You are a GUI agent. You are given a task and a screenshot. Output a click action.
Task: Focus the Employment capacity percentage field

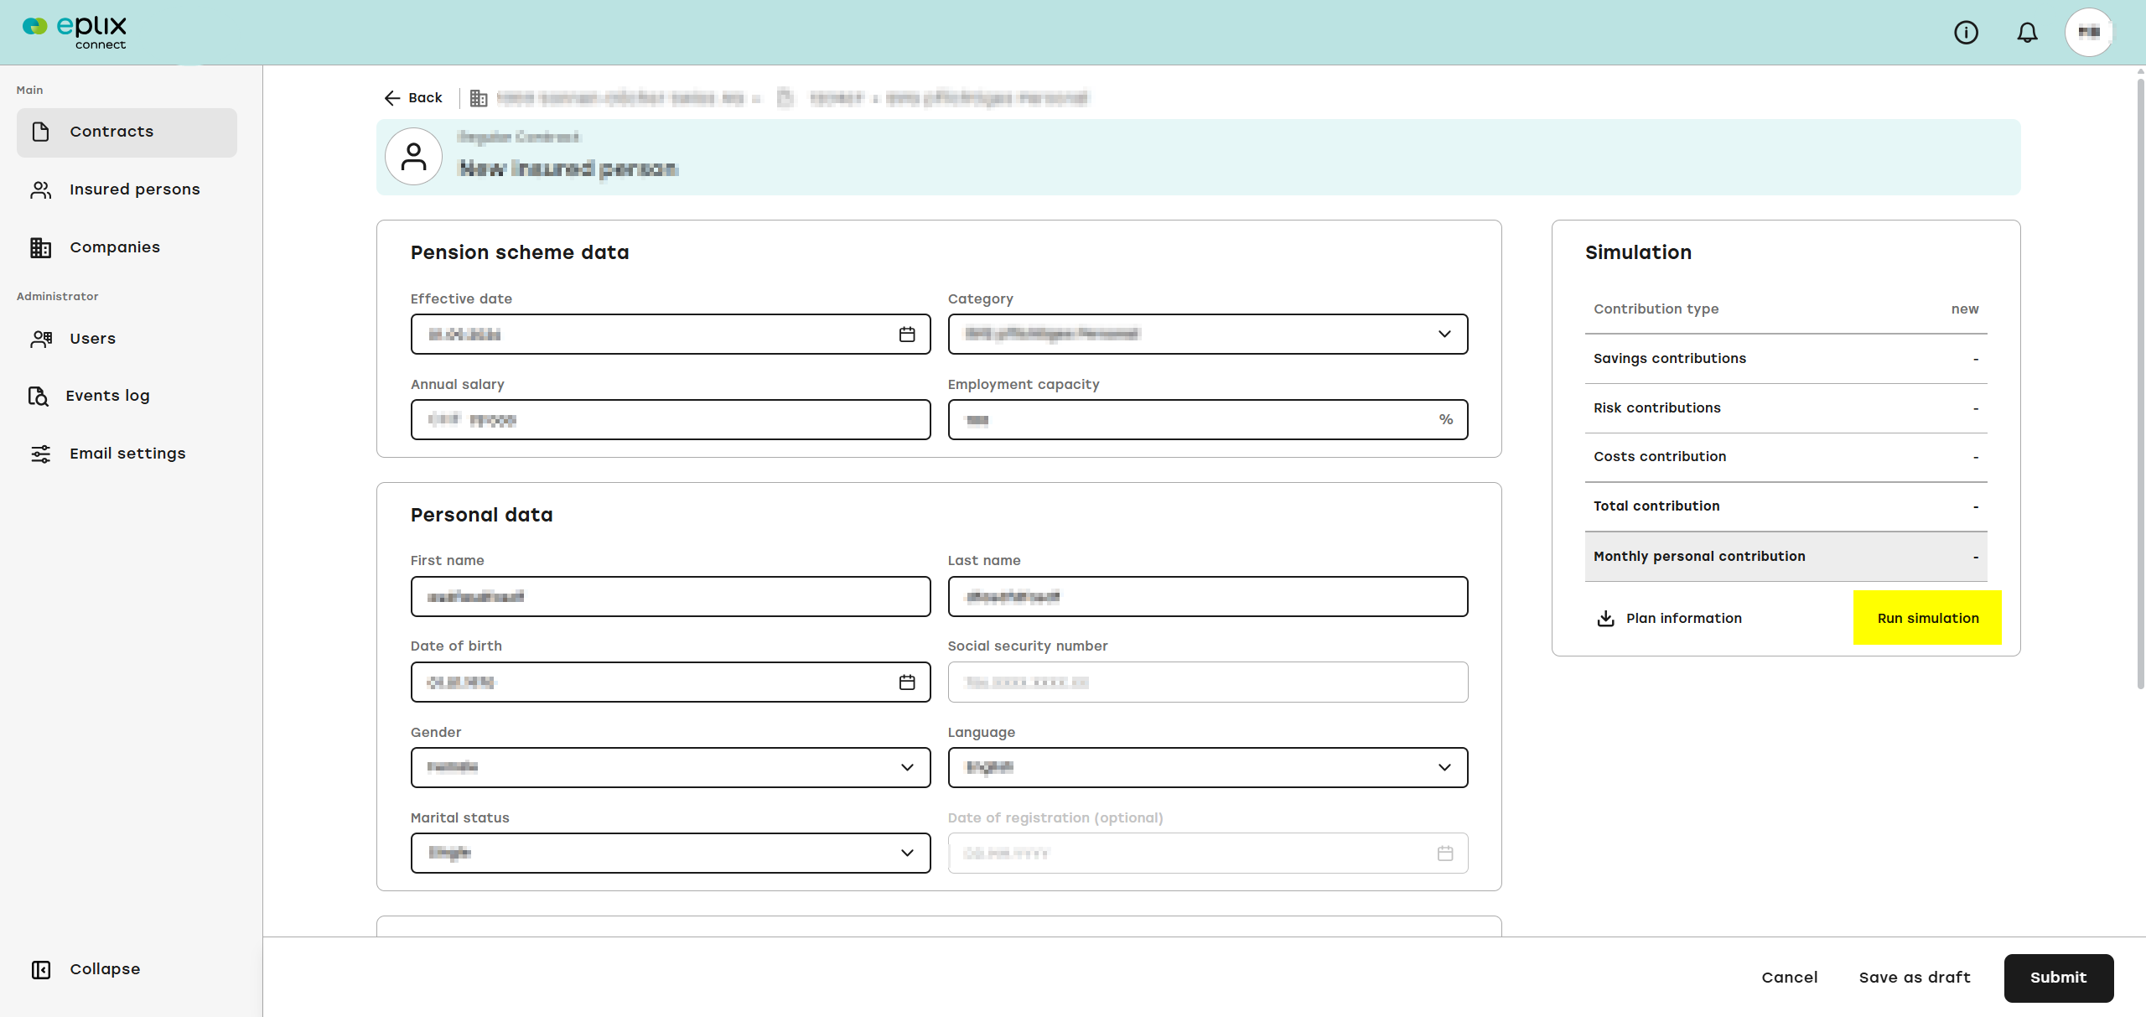pyautogui.click(x=1208, y=420)
